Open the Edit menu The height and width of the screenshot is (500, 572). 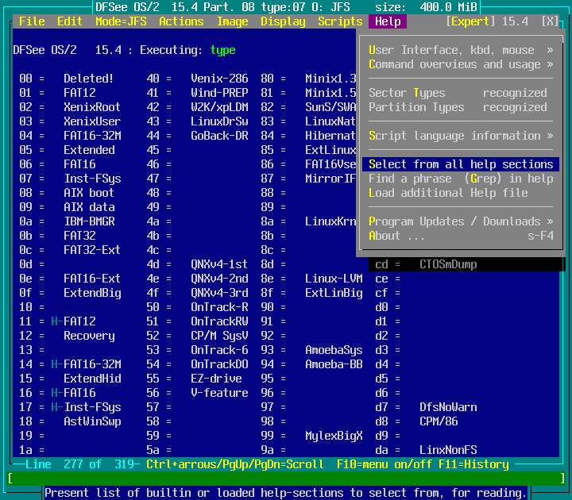click(x=70, y=21)
